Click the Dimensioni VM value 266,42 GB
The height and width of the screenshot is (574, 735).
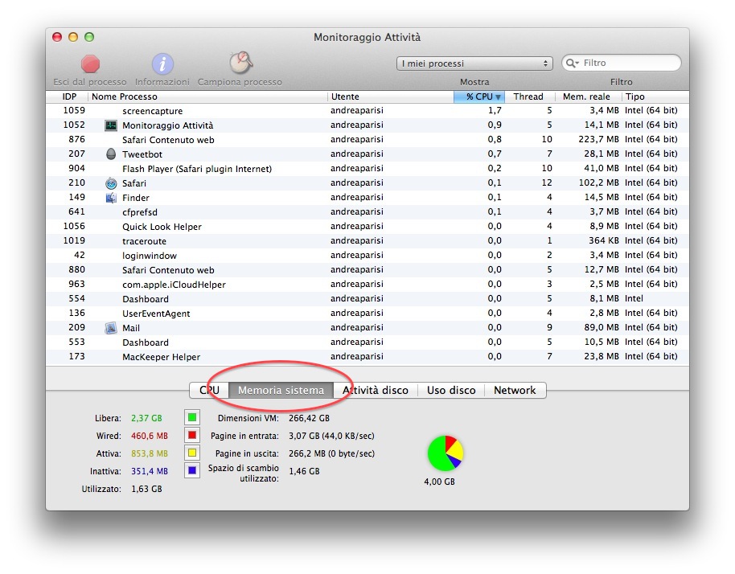[x=309, y=418]
